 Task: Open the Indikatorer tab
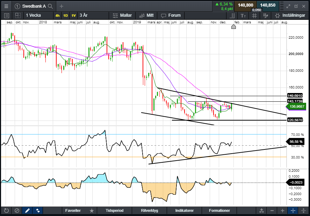pos(185,210)
